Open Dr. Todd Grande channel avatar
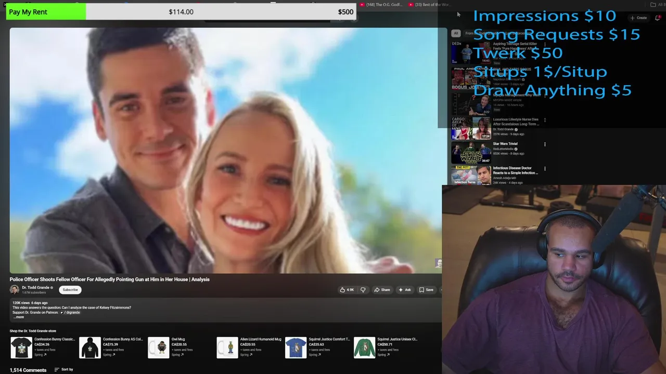Viewport: 666px width, 374px height. point(15,290)
